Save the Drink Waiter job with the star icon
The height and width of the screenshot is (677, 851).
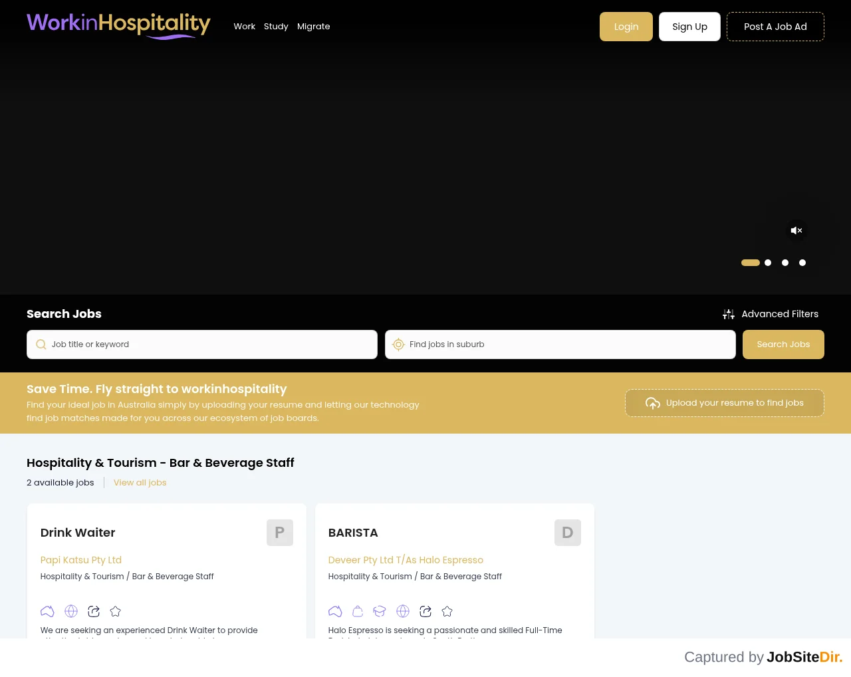(x=115, y=611)
